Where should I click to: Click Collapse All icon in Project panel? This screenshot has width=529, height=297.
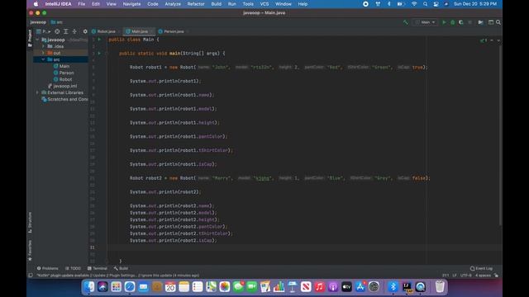(x=74, y=31)
